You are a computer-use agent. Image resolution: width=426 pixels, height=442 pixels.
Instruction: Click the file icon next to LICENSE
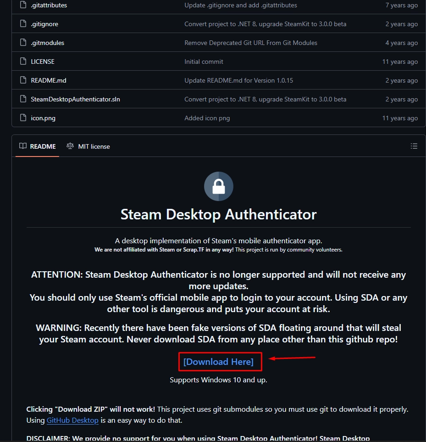point(23,62)
